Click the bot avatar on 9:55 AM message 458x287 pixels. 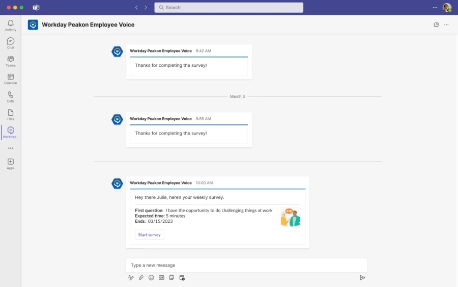(x=117, y=119)
